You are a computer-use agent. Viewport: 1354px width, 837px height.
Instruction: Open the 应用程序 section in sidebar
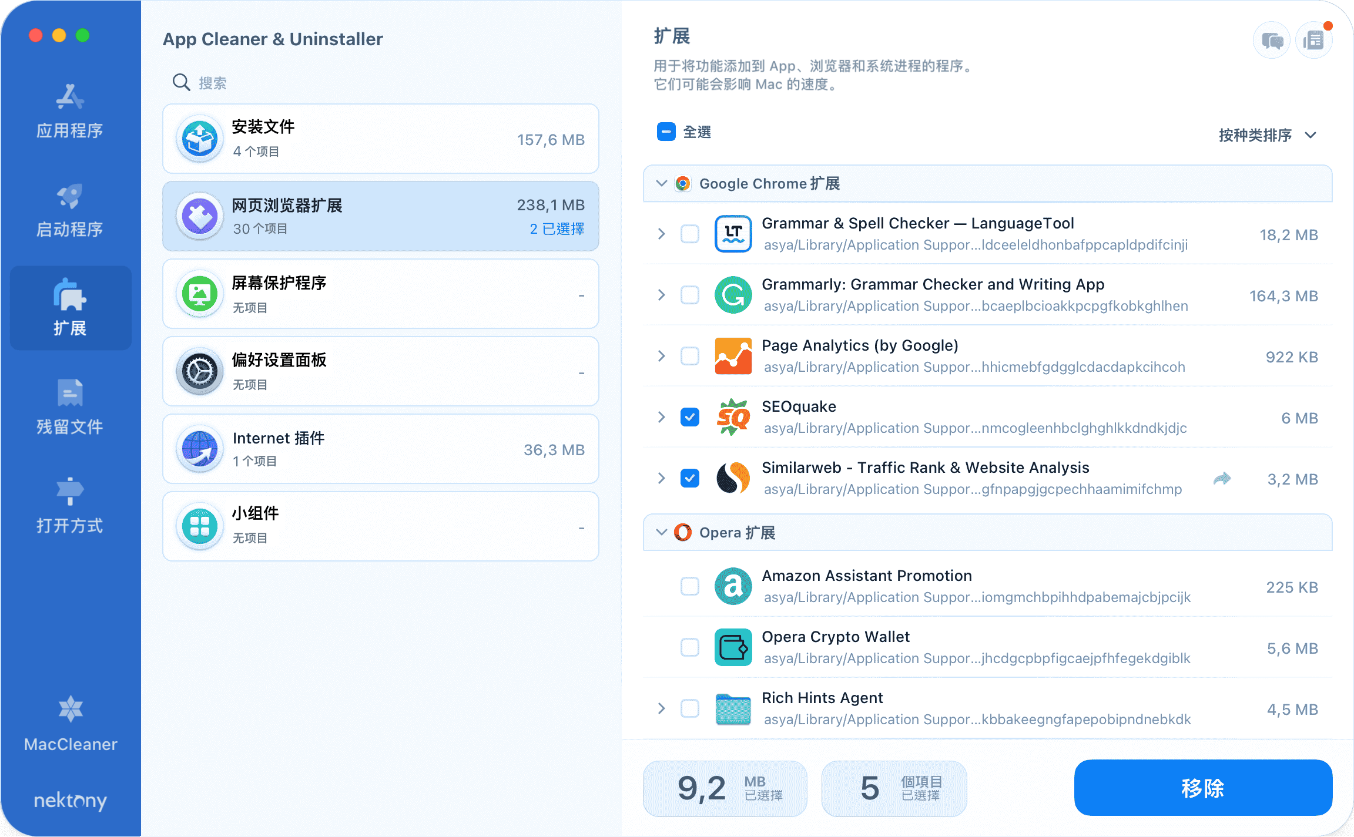click(x=69, y=112)
